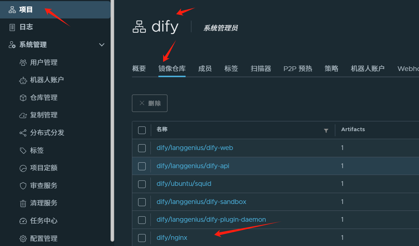Toggle the select-all checkbox in table header
Viewport: 419px width, 246px height.
point(142,130)
